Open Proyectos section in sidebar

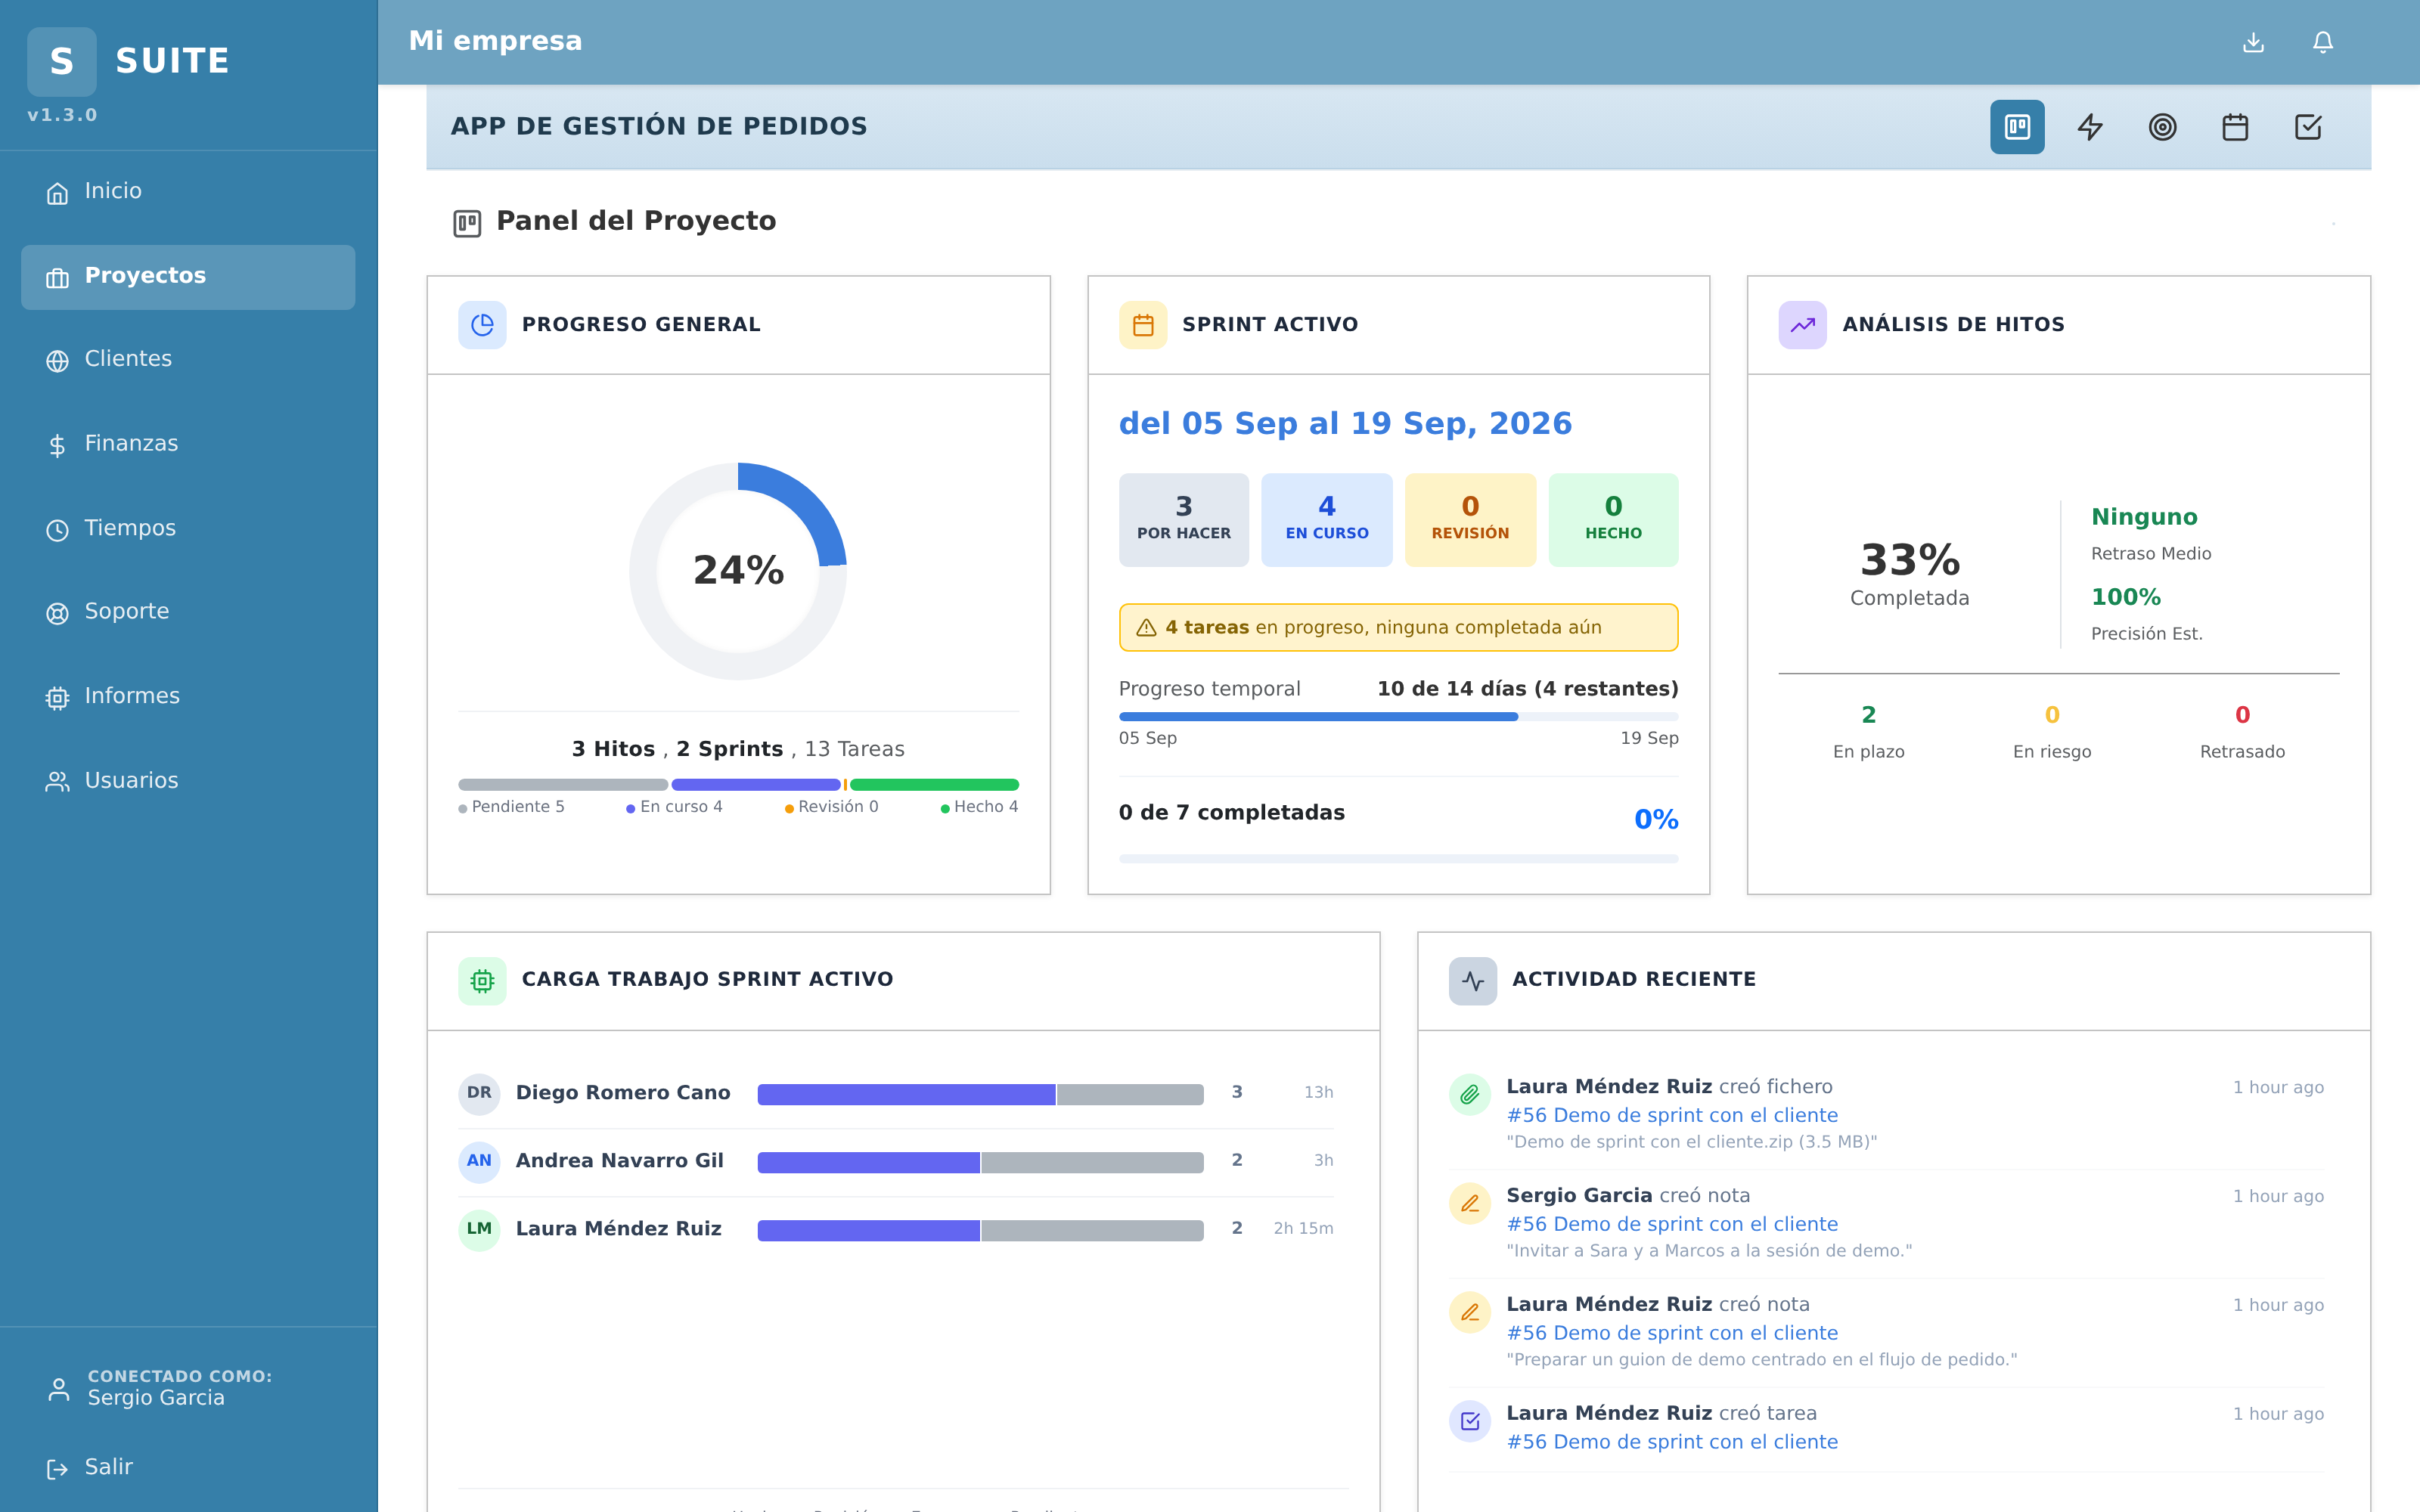click(x=188, y=277)
